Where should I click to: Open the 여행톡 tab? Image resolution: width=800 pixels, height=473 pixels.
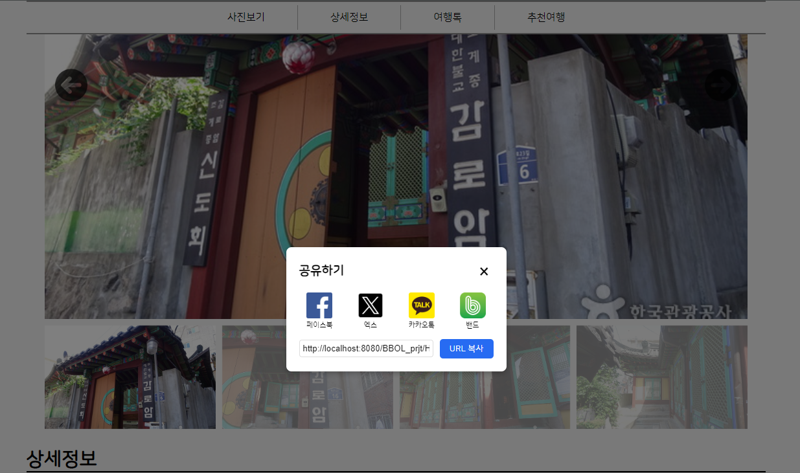pyautogui.click(x=448, y=17)
